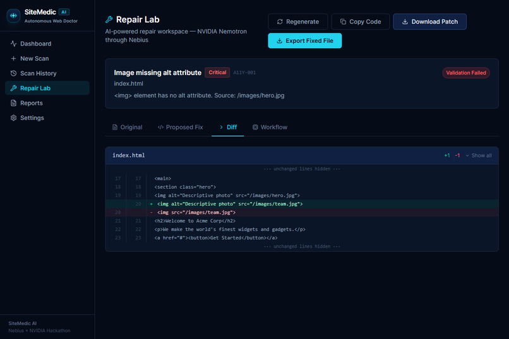Click Export Fixed File button
Screen dimensions: 509x339
pos(305,41)
